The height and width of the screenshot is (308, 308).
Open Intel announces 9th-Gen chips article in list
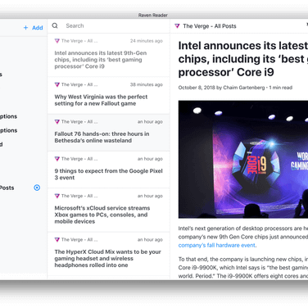pyautogui.click(x=108, y=56)
